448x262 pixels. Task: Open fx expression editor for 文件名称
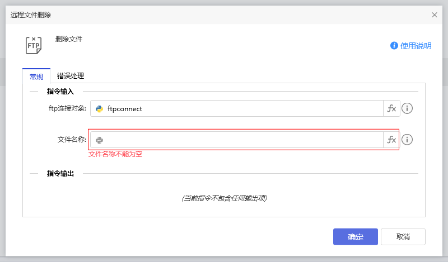click(x=391, y=140)
